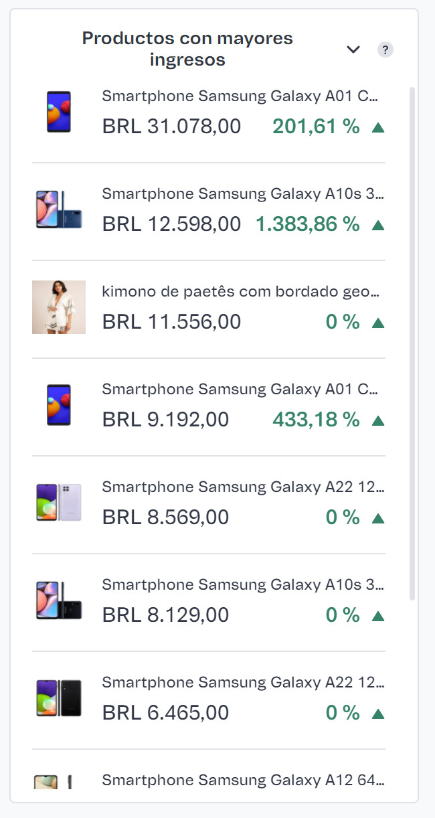
Task: Open the help question mark icon
Action: (x=385, y=50)
